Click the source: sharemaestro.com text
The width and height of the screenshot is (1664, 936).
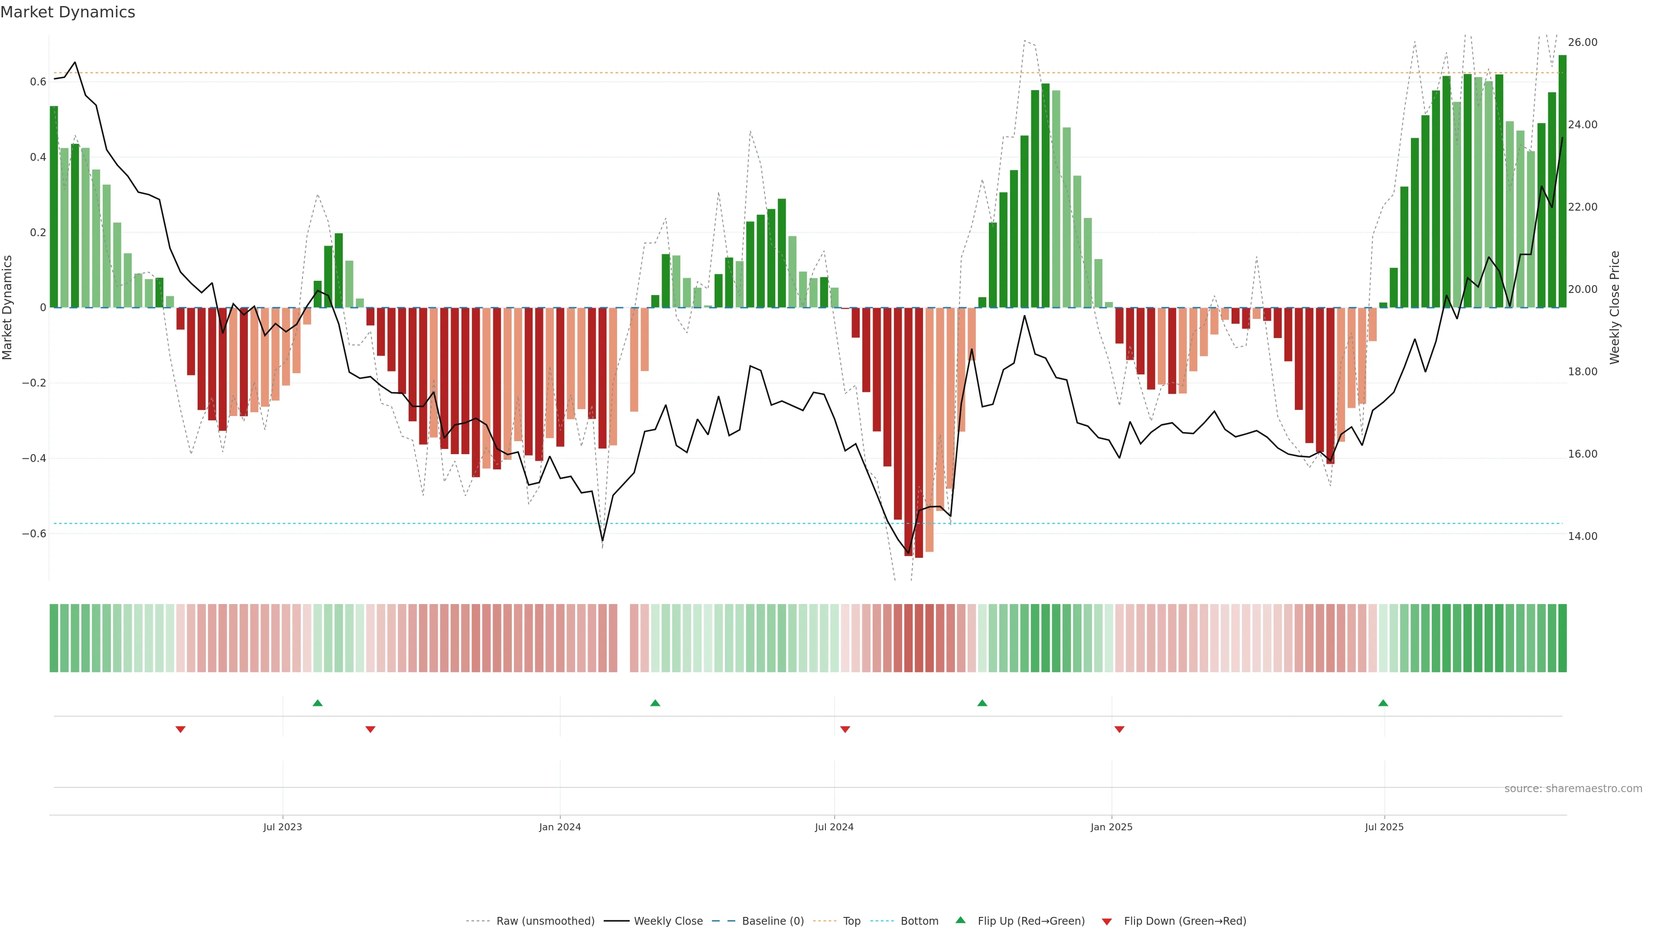point(1573,789)
